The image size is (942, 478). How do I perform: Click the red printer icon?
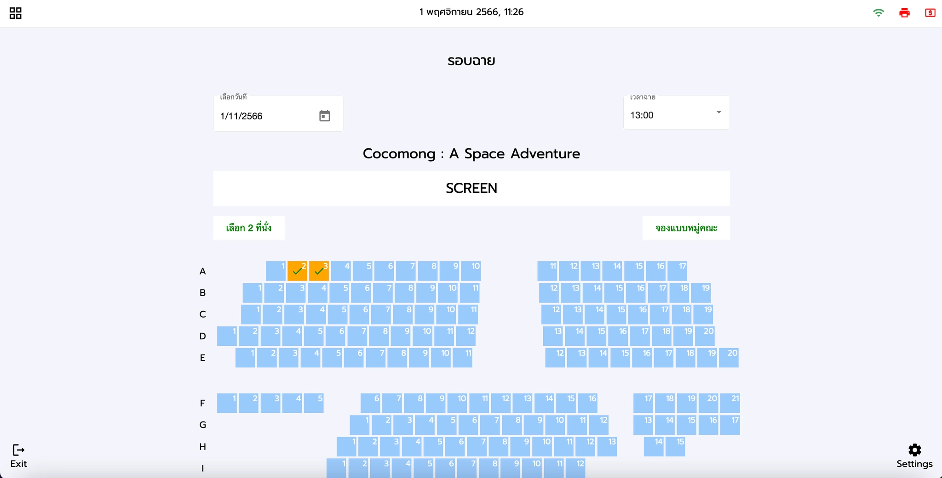pos(904,13)
